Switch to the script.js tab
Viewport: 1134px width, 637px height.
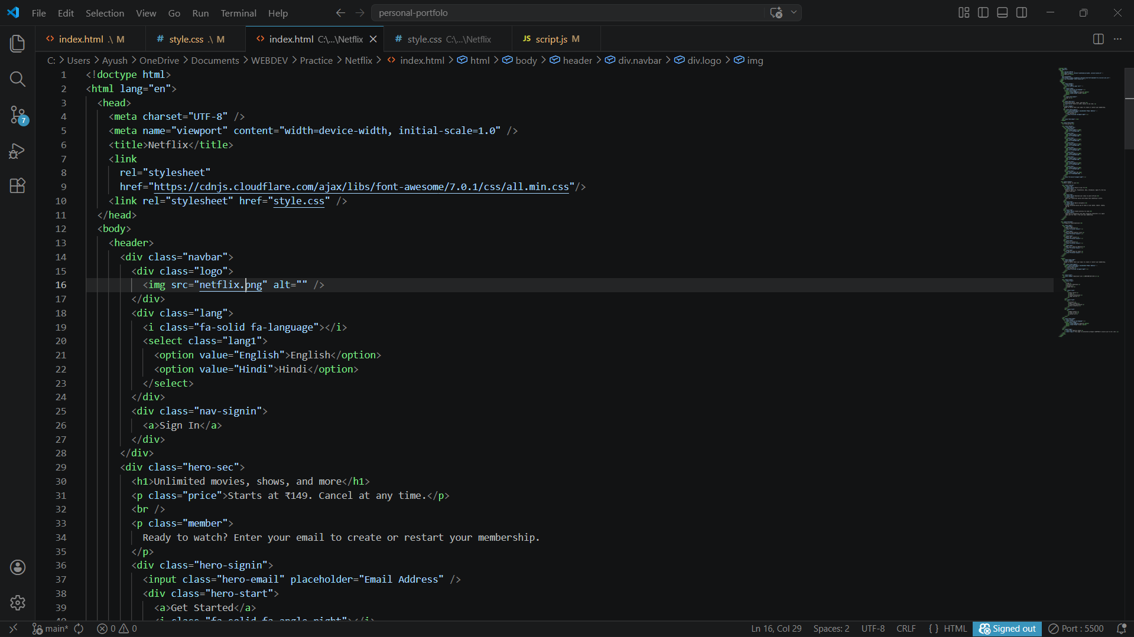coord(551,39)
